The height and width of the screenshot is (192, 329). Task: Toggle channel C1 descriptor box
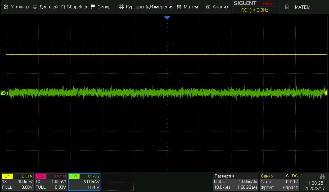(17, 182)
